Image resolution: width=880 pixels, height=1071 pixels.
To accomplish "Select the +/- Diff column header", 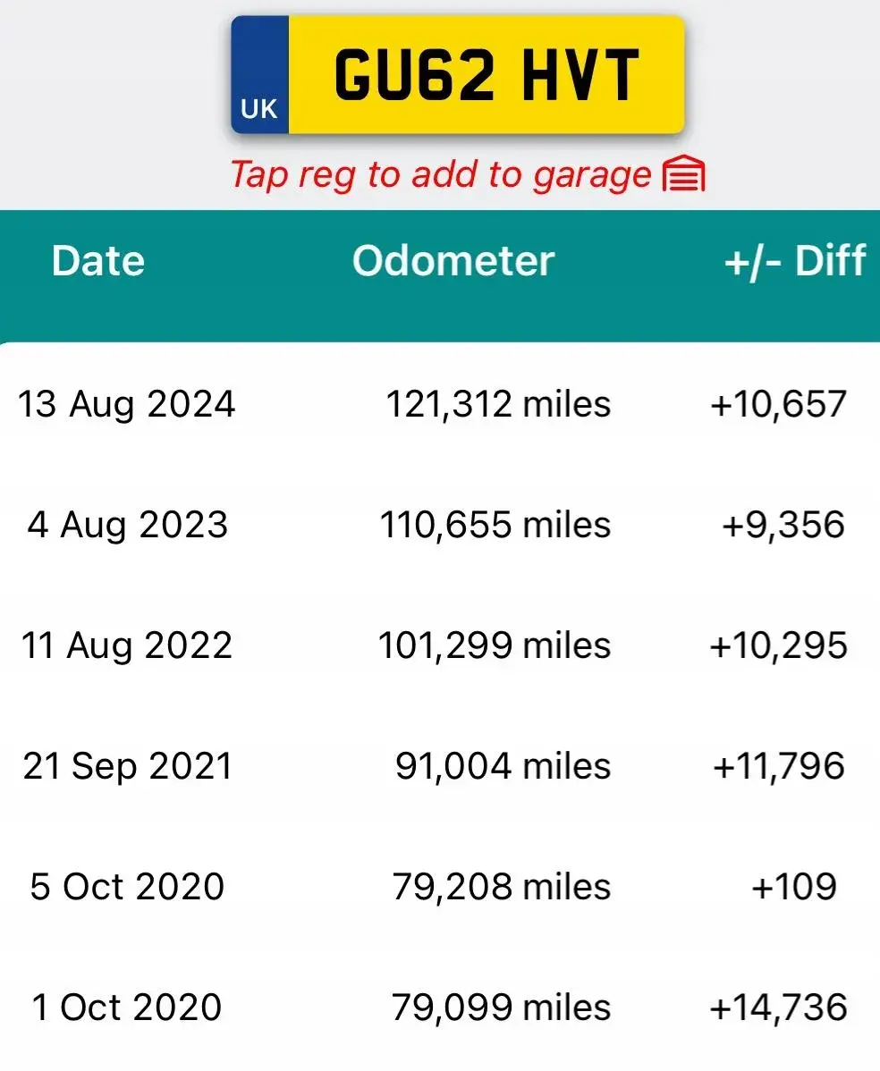I will pos(795,261).
